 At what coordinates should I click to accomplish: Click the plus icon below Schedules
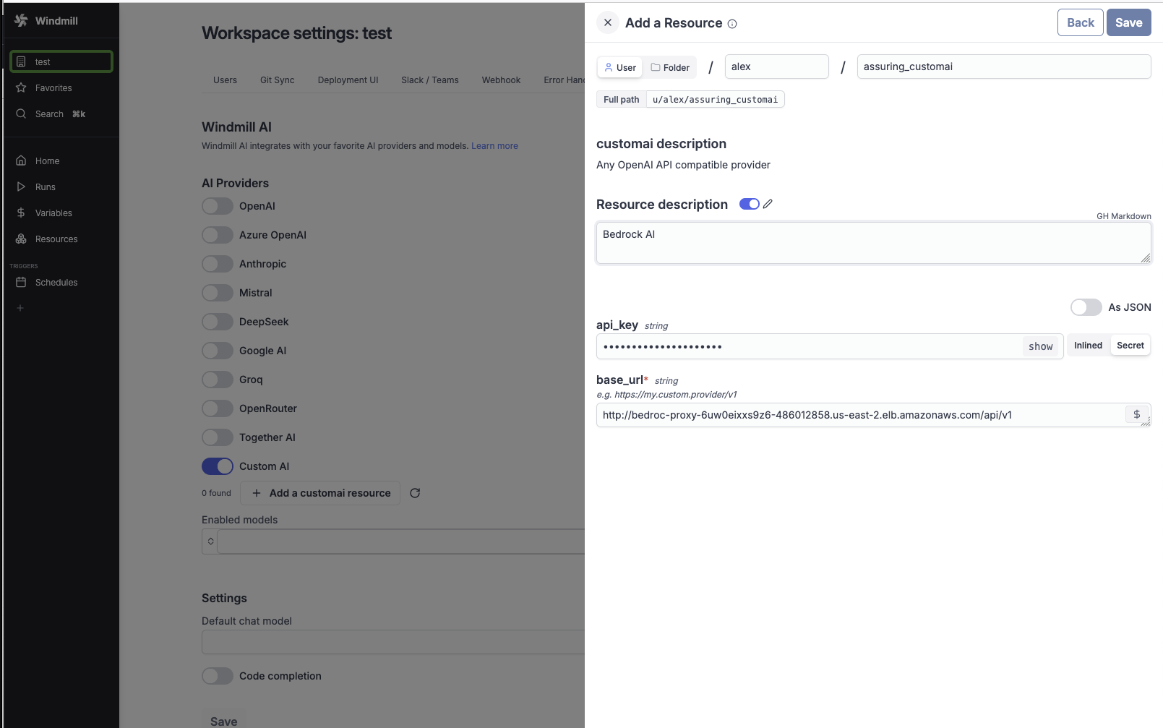[20, 308]
